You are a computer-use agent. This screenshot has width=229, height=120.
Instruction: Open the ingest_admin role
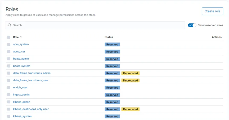[x=21, y=95]
